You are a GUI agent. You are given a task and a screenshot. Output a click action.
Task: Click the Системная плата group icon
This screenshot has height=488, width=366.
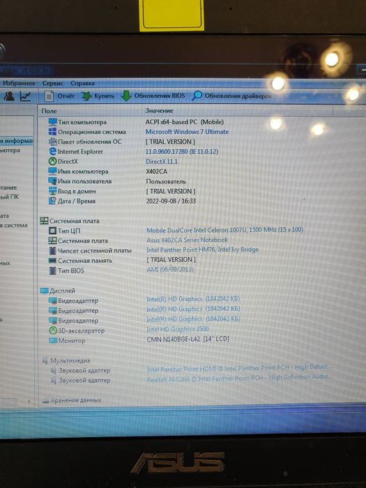44,221
